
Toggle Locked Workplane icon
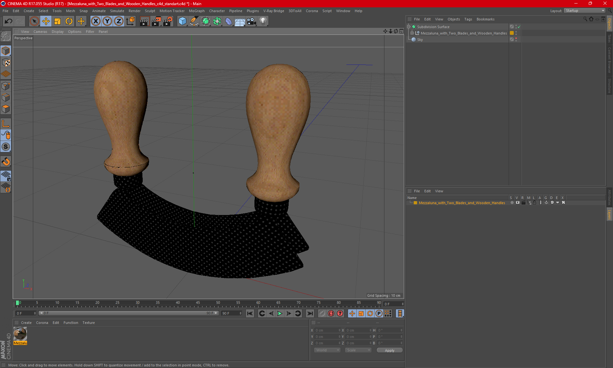coord(6,176)
